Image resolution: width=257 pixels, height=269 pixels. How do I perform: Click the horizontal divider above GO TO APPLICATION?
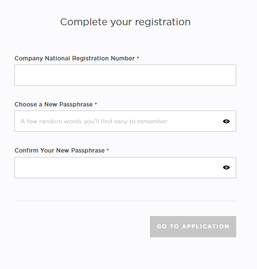(x=125, y=201)
